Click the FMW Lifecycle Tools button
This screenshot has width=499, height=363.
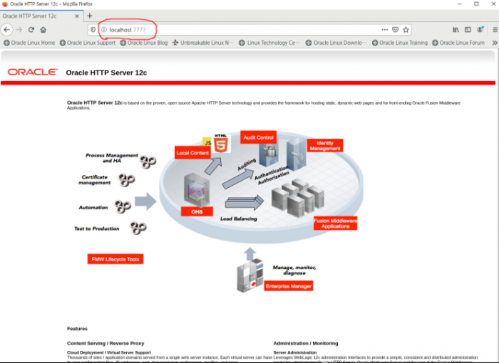(115, 259)
